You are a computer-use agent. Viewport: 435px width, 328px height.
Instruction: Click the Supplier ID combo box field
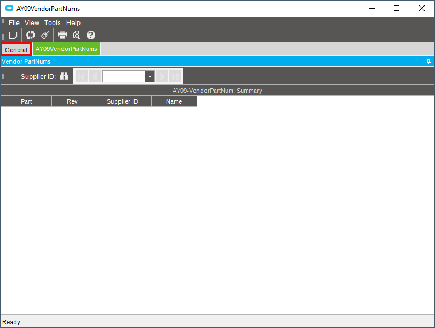pos(124,76)
